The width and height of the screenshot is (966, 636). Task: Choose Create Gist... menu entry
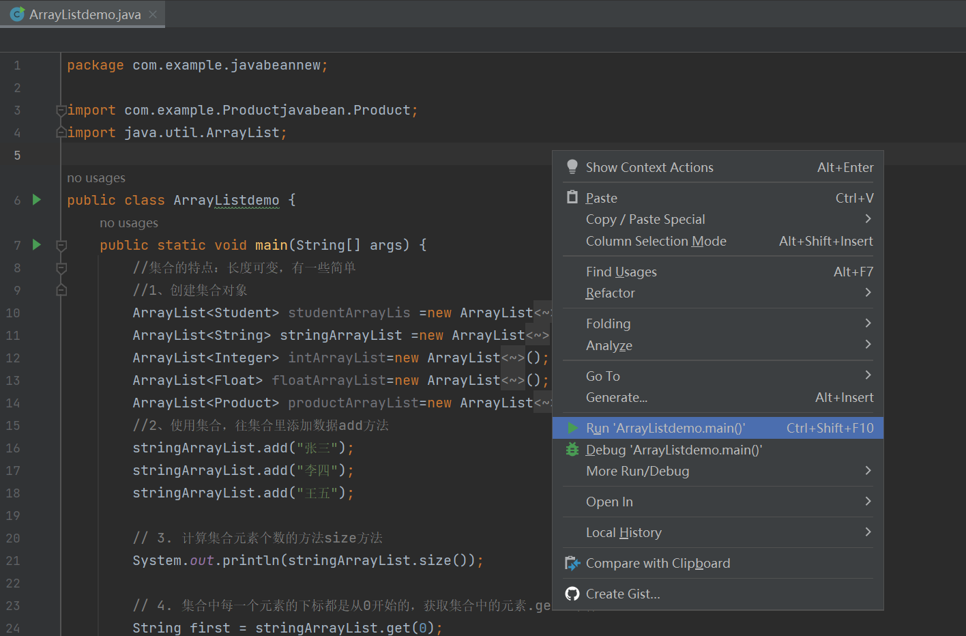point(718,594)
